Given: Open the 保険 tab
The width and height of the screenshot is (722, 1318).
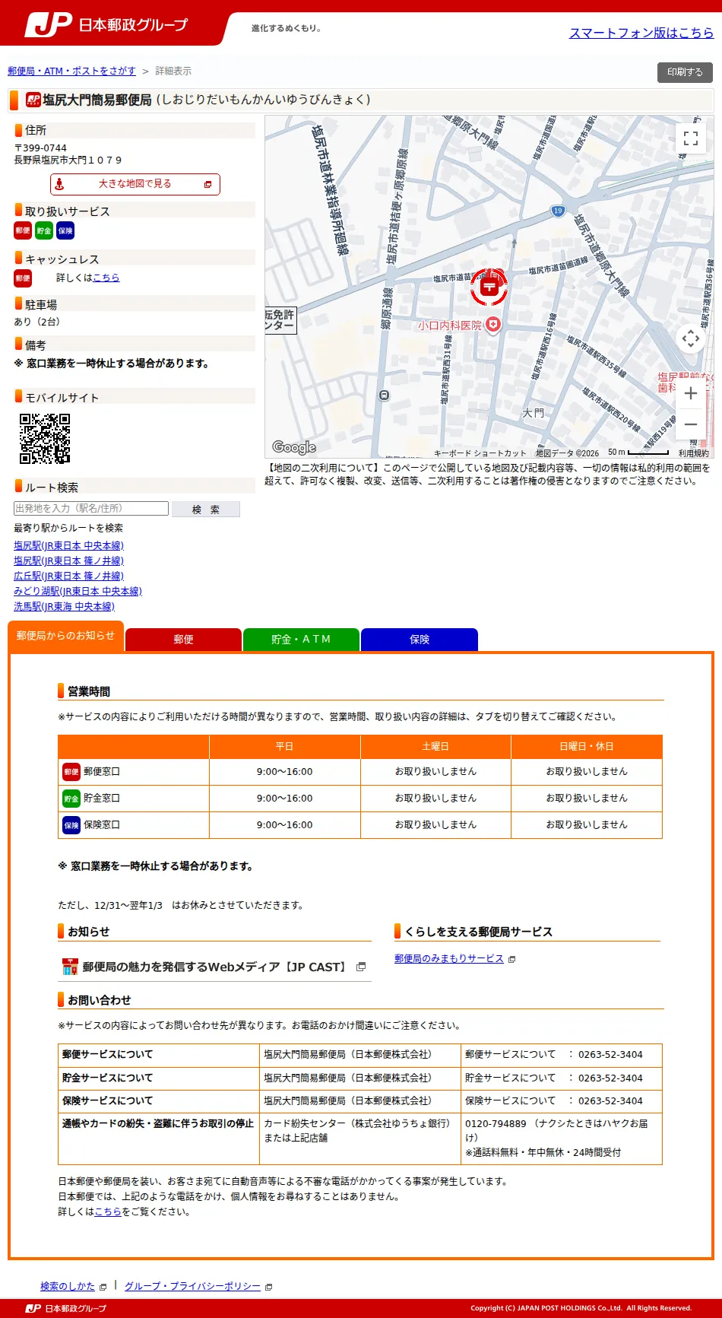Looking at the screenshot, I should [420, 640].
